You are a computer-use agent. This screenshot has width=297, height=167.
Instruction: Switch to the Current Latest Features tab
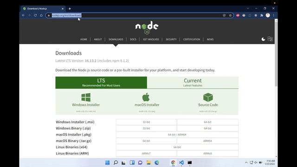click(x=193, y=83)
